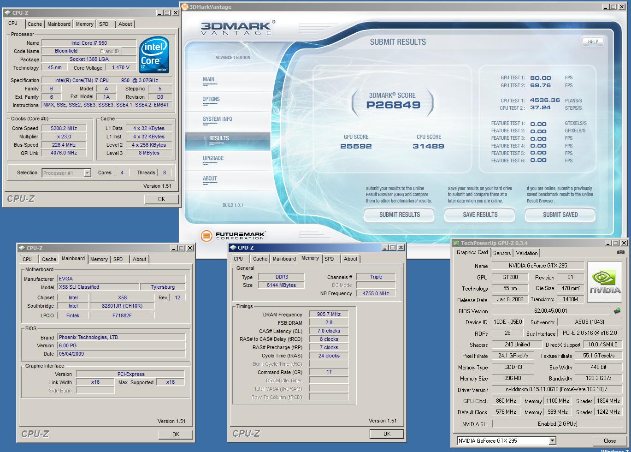
Task: Click the CPU score 31489
Action: [429, 146]
